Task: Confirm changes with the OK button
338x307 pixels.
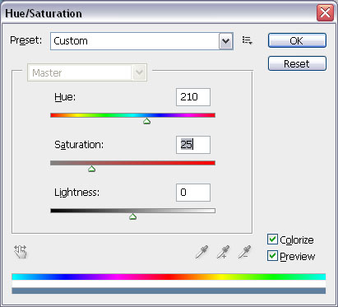Action: (297, 40)
